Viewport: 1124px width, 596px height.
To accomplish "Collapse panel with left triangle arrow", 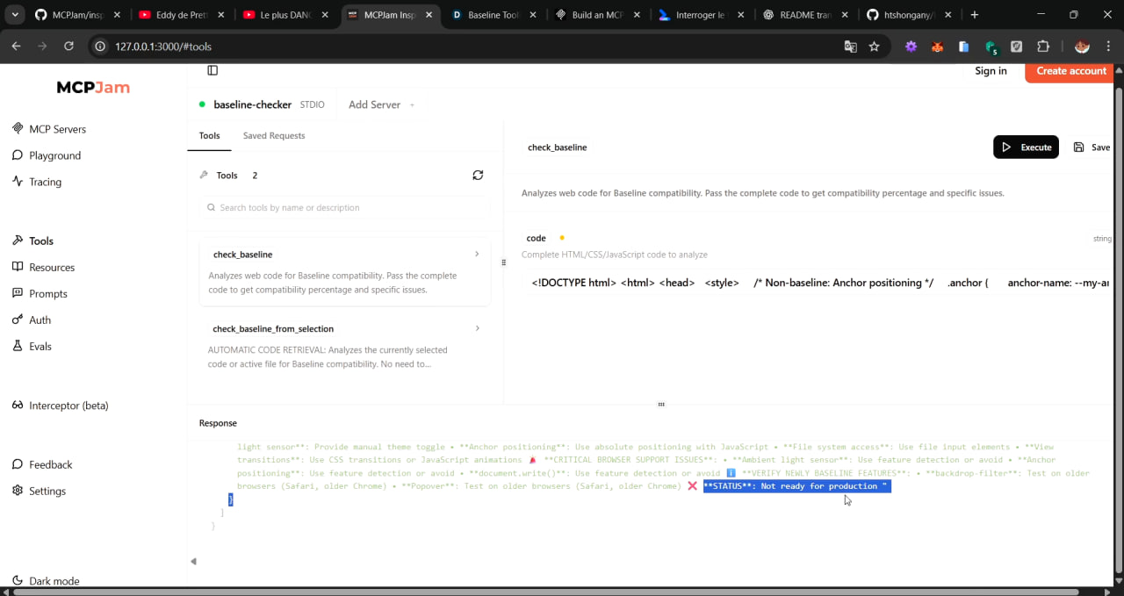I will 193,562.
